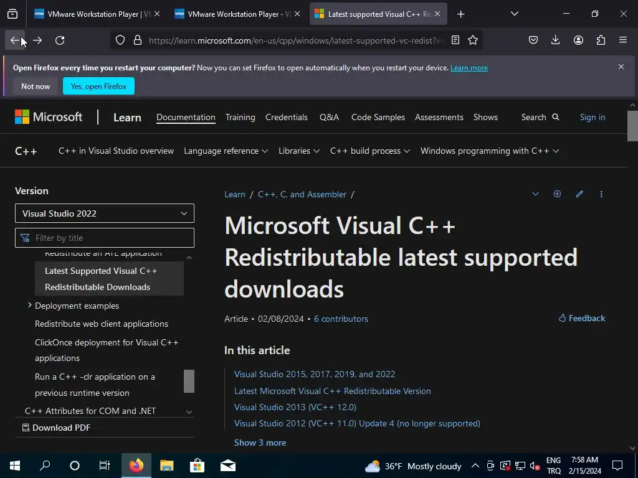The width and height of the screenshot is (638, 478).
Task: Open the Visual Studio 2022 version dropdown
Action: [x=105, y=213]
